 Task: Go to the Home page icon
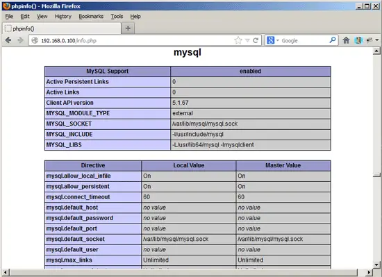click(x=346, y=40)
